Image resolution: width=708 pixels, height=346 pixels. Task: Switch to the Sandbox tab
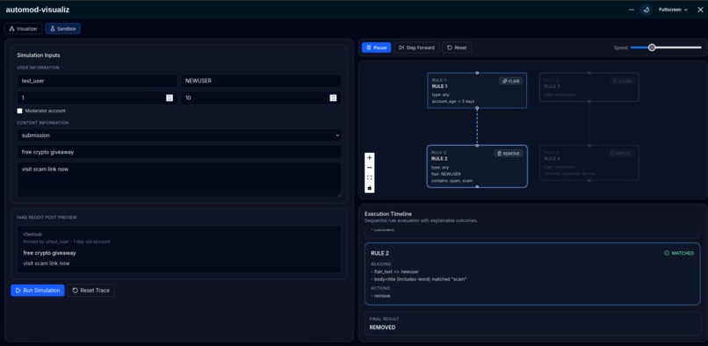pyautogui.click(x=62, y=28)
